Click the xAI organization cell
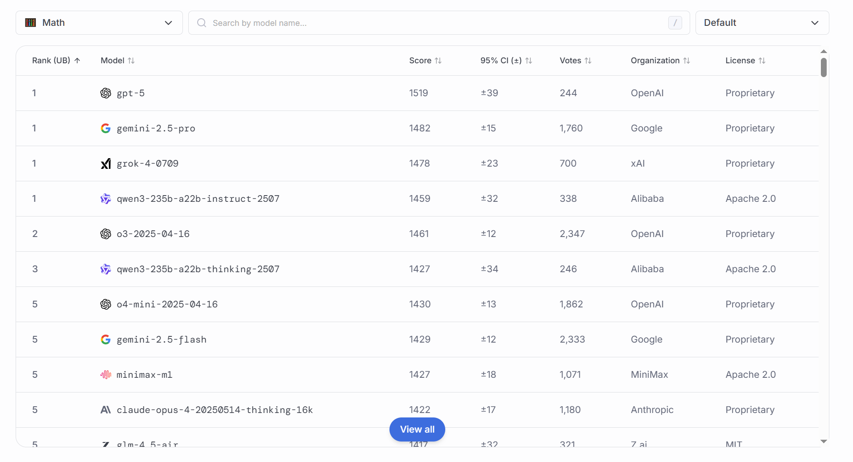 pos(638,164)
